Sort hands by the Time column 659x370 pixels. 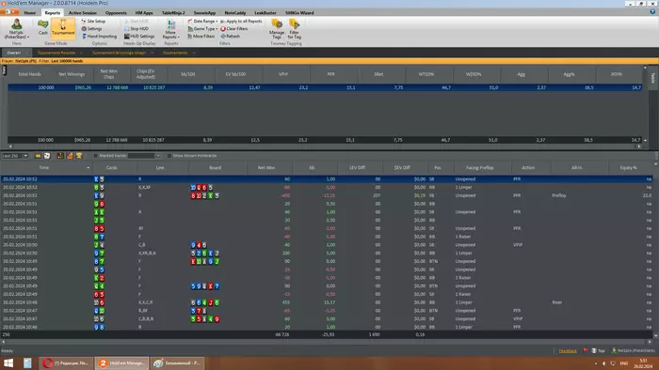click(x=43, y=167)
